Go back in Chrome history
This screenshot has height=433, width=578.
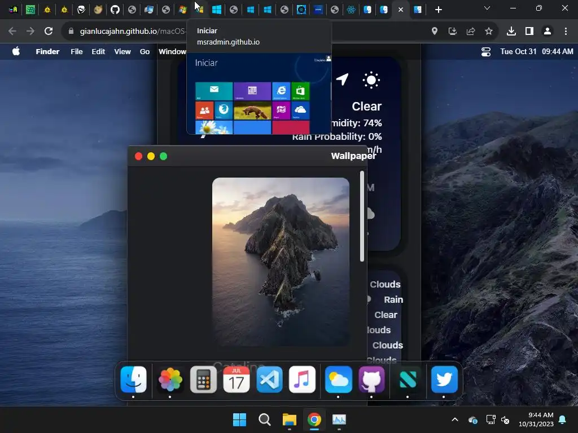[x=12, y=32]
